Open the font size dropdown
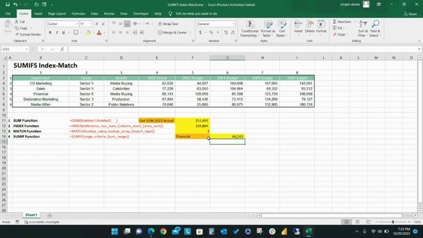The image size is (423, 238). [91, 24]
